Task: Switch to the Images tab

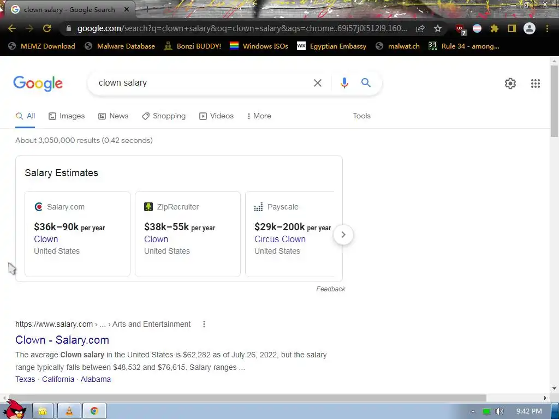Action: click(x=67, y=116)
